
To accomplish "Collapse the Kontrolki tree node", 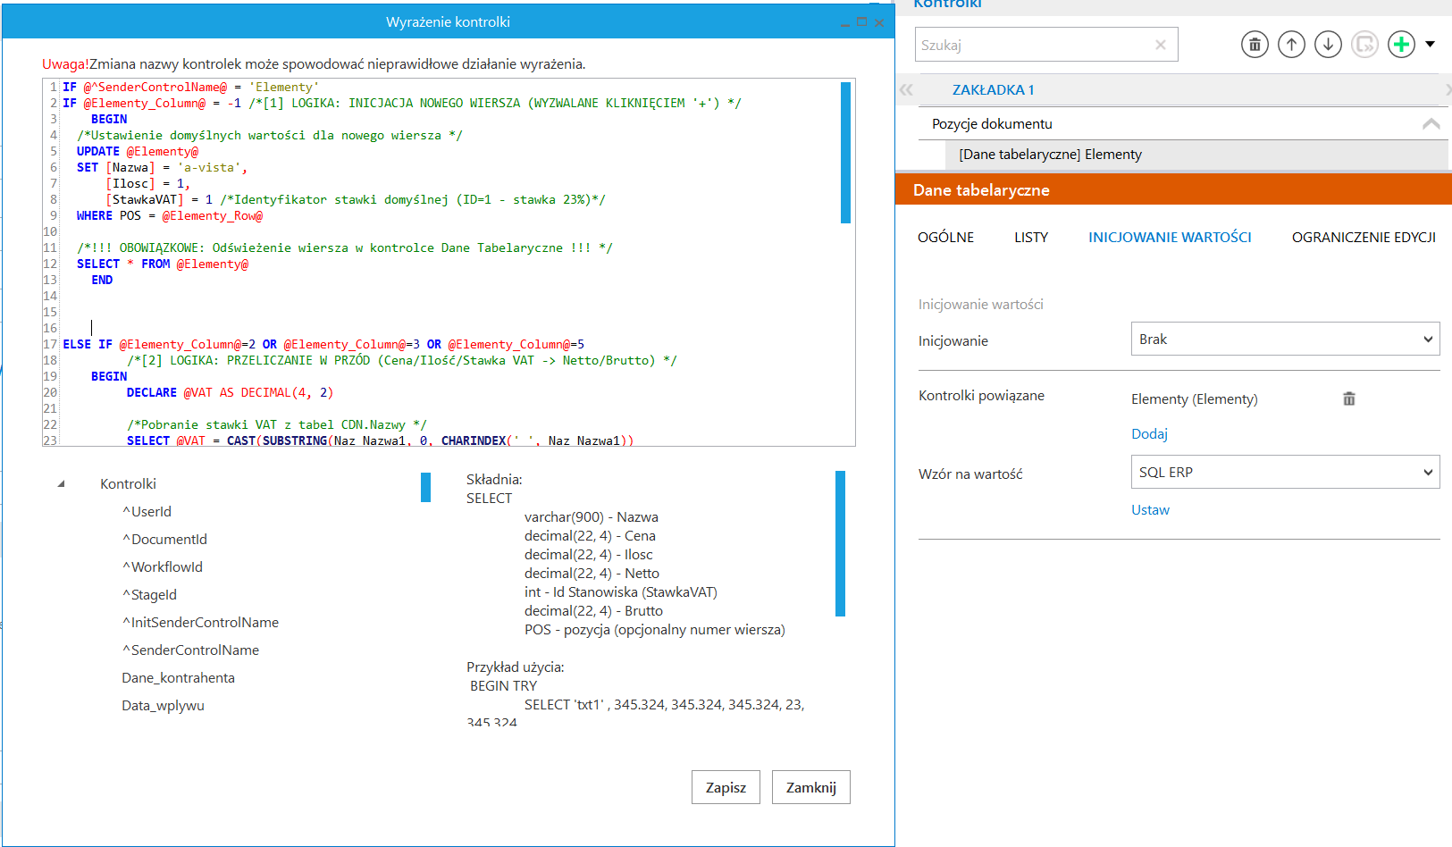I will 62,484.
